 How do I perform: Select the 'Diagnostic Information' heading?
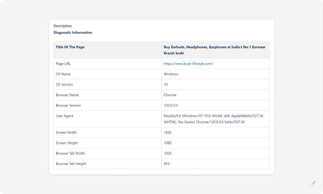click(73, 32)
